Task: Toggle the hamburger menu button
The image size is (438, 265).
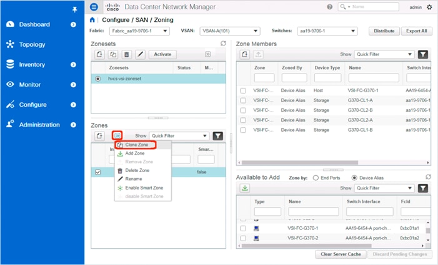Action: 94,7
